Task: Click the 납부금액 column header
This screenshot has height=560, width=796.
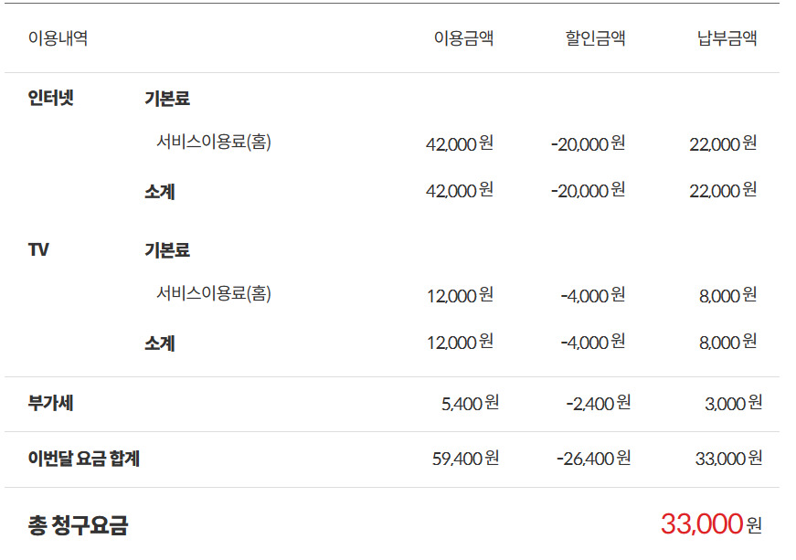Action: (x=727, y=38)
